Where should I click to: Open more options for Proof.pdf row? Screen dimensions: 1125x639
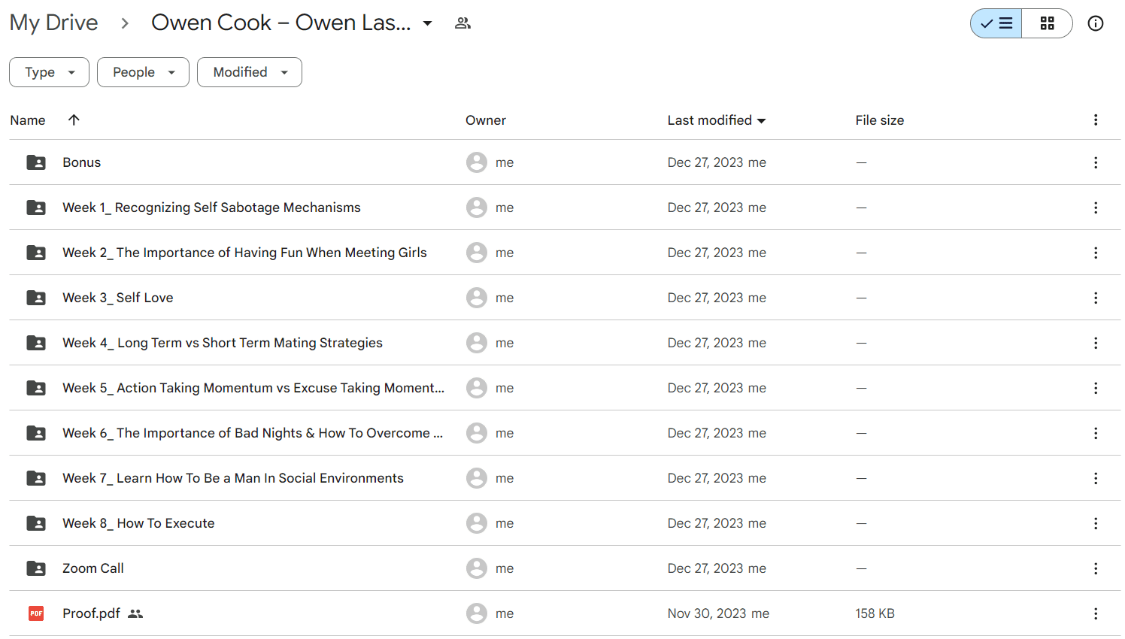pos(1096,613)
